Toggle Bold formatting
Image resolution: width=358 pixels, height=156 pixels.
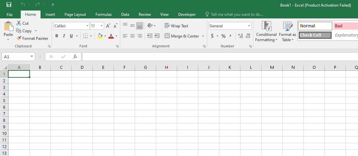coord(57,36)
